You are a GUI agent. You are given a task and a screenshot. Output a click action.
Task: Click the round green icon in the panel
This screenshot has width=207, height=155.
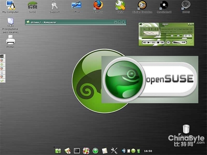pyautogui.click(x=95, y=151)
